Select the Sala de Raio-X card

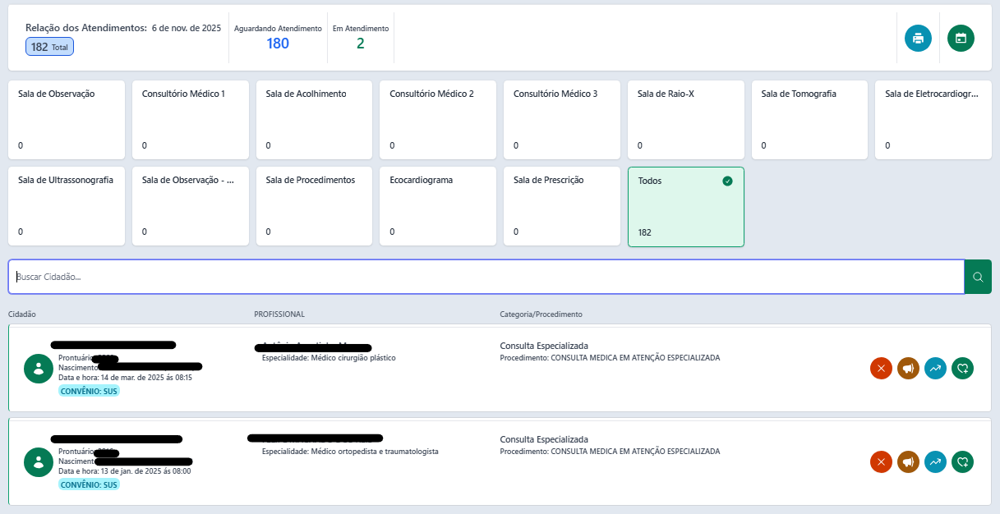pos(686,120)
